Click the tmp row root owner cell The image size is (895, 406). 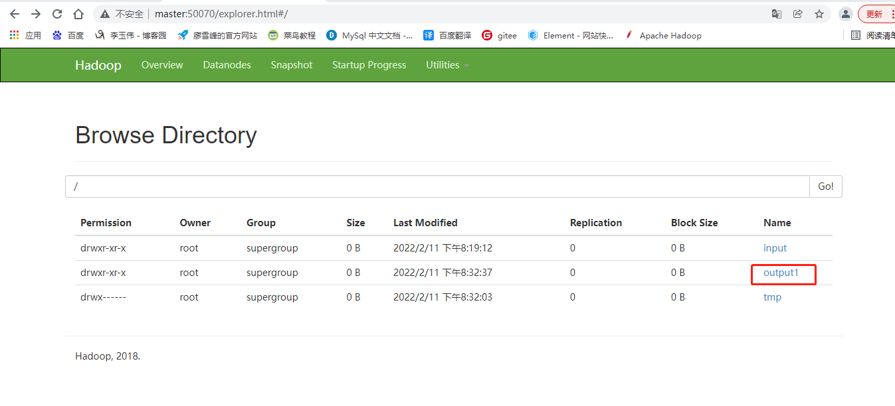tap(189, 297)
